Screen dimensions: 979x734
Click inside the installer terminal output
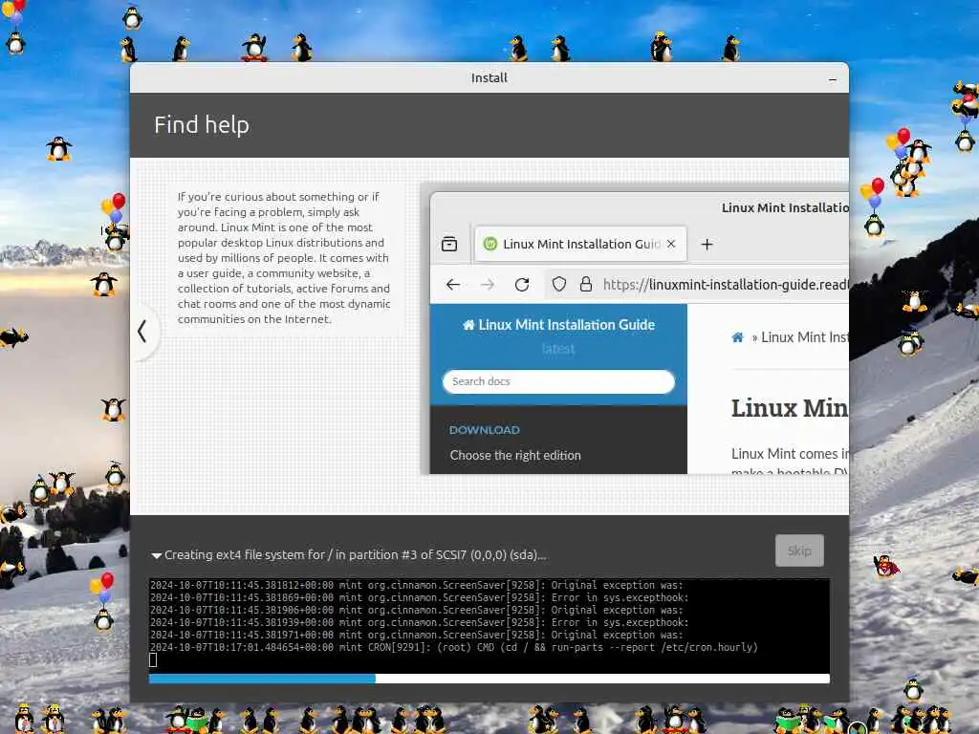coord(489,625)
